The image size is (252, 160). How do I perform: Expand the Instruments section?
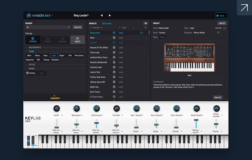(x=35, y=47)
